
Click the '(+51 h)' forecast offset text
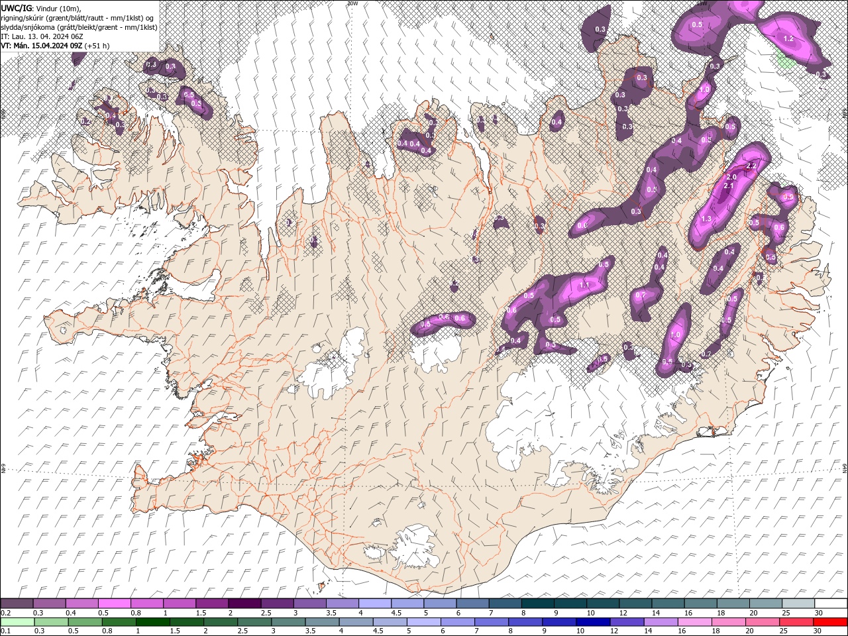tap(97, 46)
